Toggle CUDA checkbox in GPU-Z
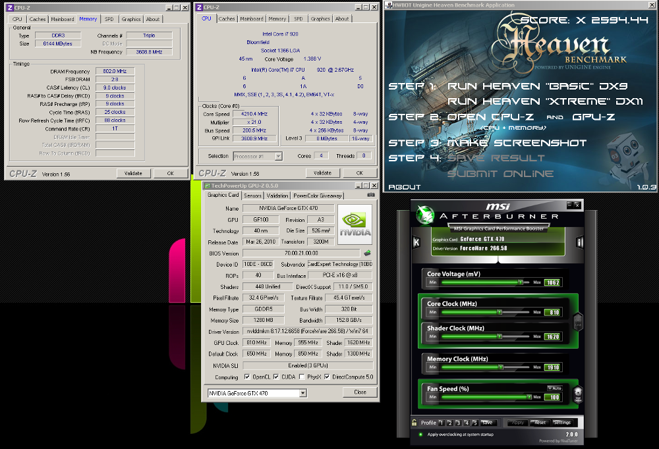Image resolution: width=659 pixels, height=449 pixels. (276, 377)
